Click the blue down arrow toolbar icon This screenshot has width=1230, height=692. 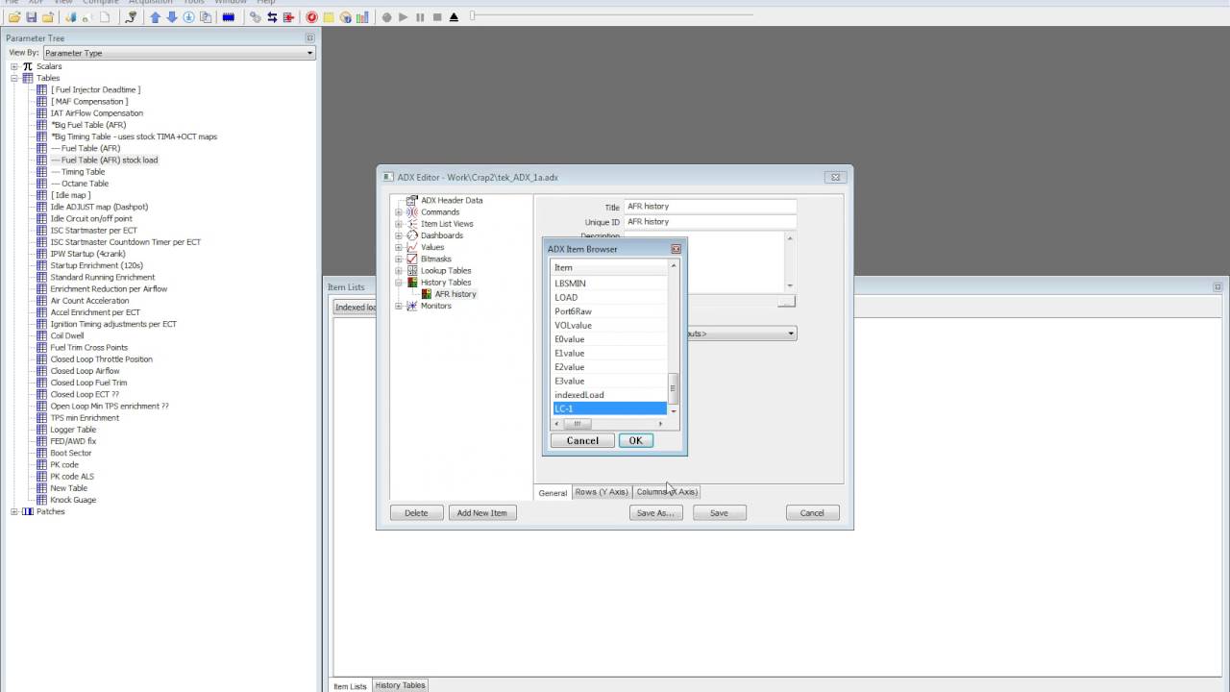point(172,17)
